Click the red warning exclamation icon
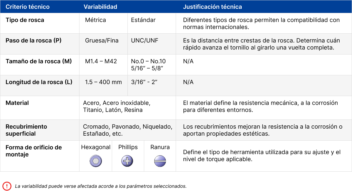 7,186
